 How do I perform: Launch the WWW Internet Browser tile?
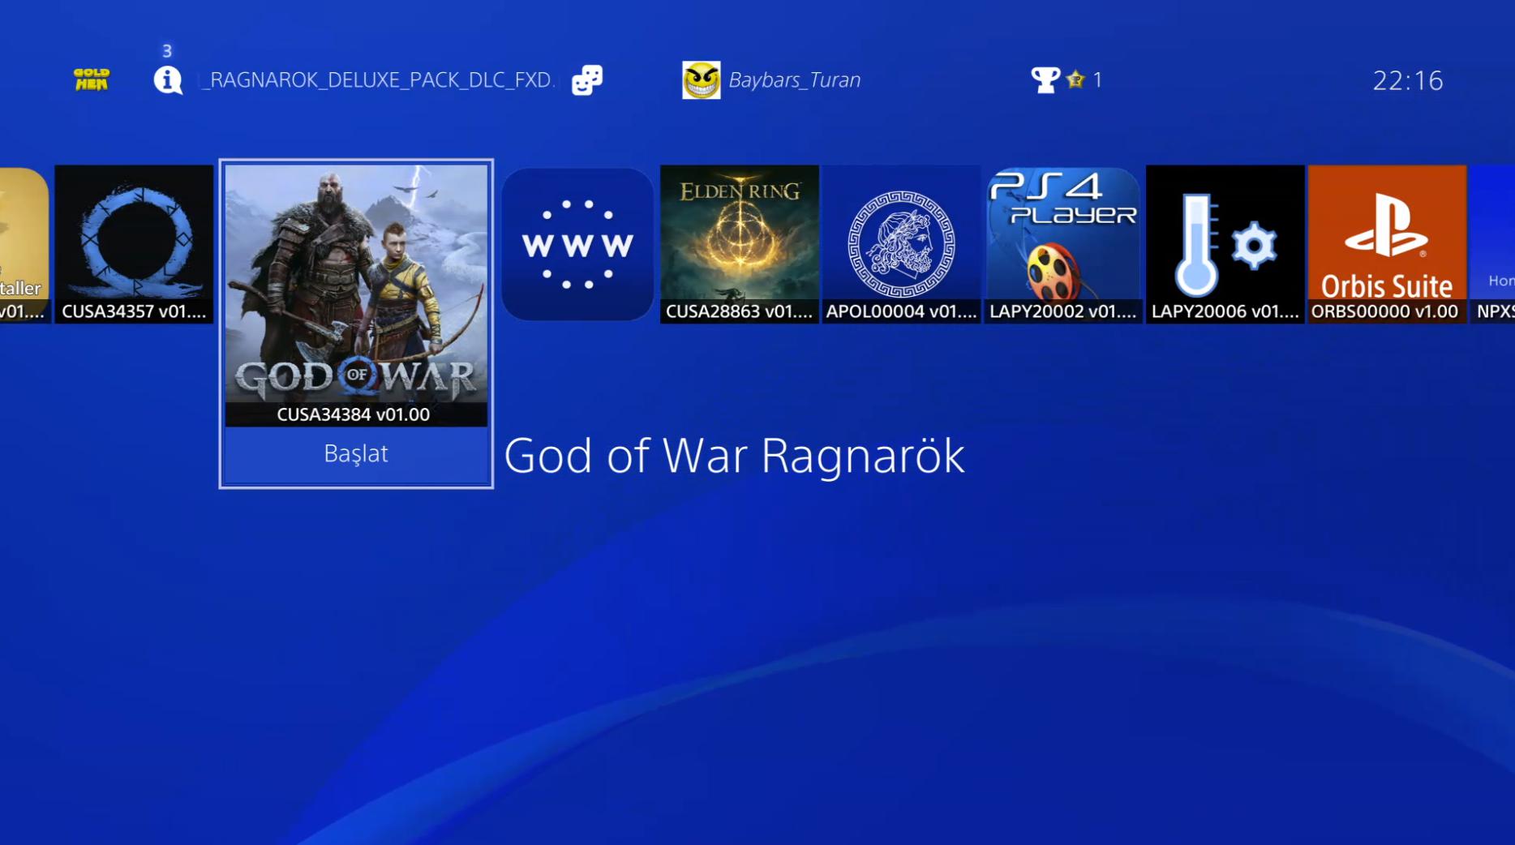coord(577,244)
